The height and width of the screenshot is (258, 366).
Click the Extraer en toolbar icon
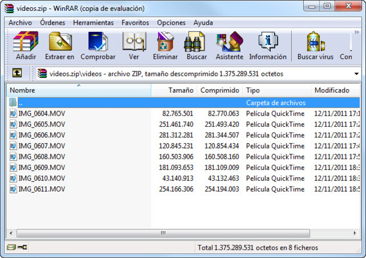pyautogui.click(x=60, y=45)
